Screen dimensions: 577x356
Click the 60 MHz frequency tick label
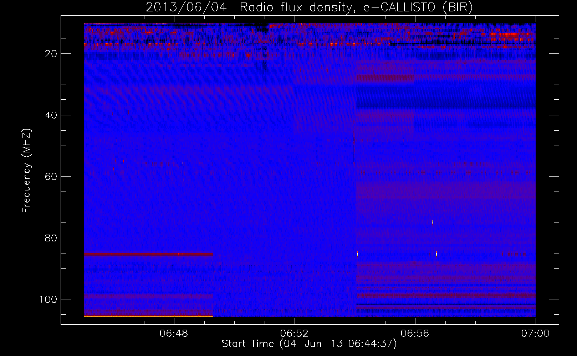click(51, 177)
